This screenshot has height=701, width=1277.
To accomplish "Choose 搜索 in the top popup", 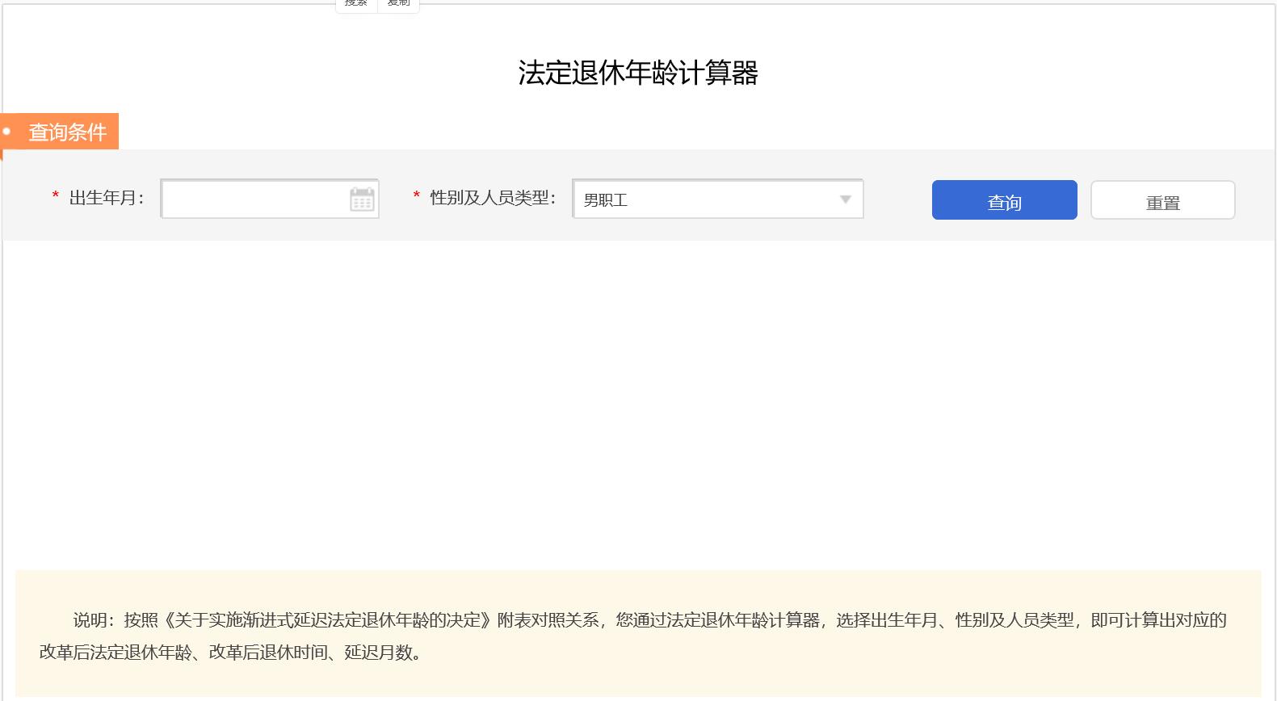I will click(356, 4).
